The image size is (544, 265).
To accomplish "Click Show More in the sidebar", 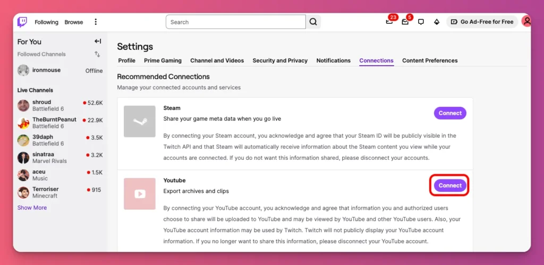I will [x=32, y=208].
